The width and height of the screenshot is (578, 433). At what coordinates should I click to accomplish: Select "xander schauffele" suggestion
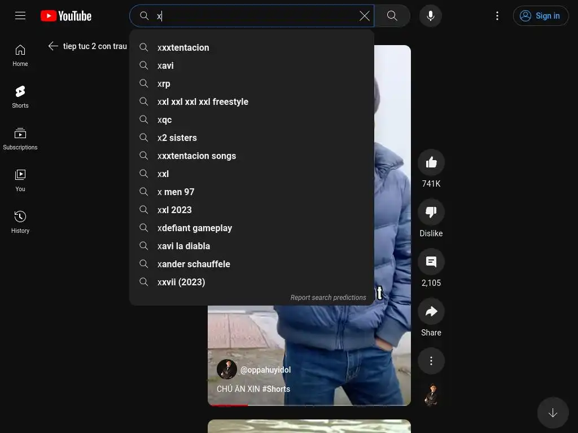[252, 264]
